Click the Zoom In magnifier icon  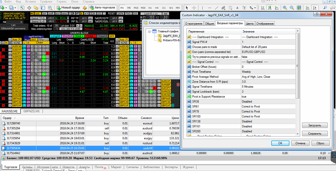[x=285, y=8]
